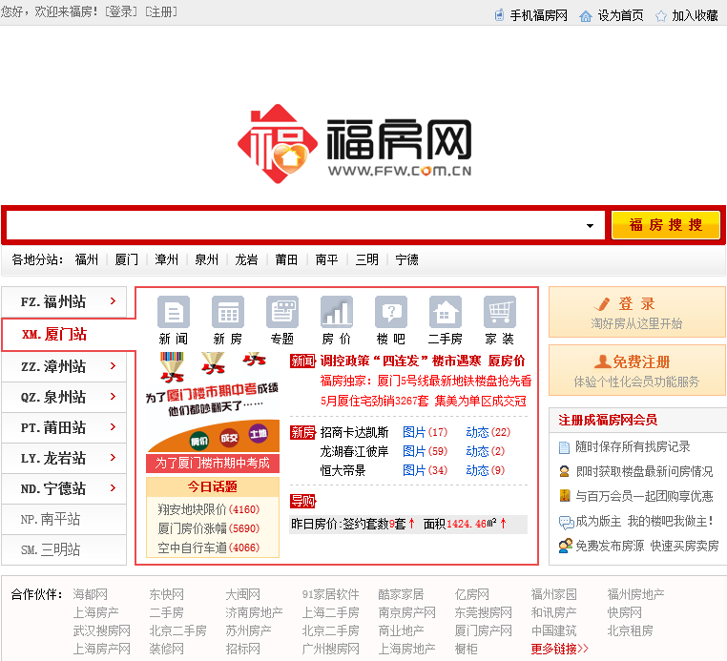Screen dimensions: 727x661
Task: Expand the QZ.泉州站 arrow
Action: [114, 397]
